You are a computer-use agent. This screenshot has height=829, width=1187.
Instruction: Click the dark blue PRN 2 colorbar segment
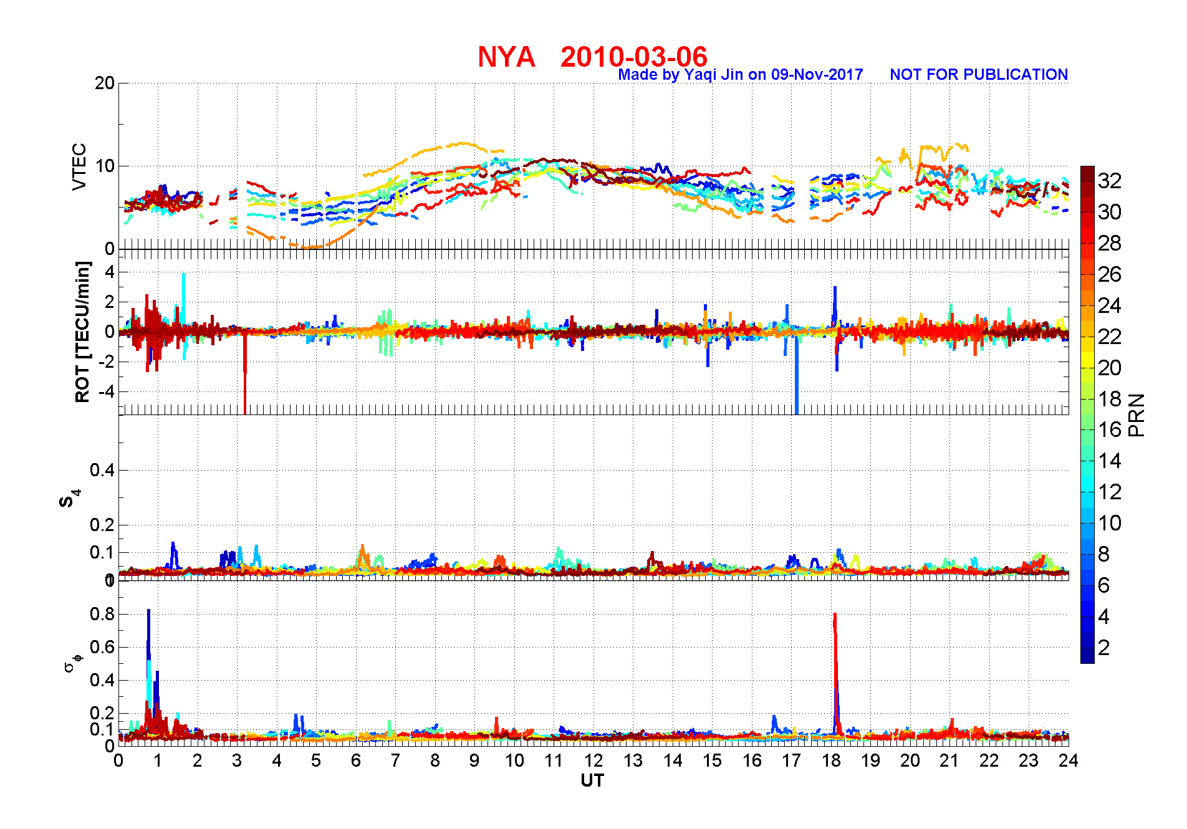pos(1087,648)
